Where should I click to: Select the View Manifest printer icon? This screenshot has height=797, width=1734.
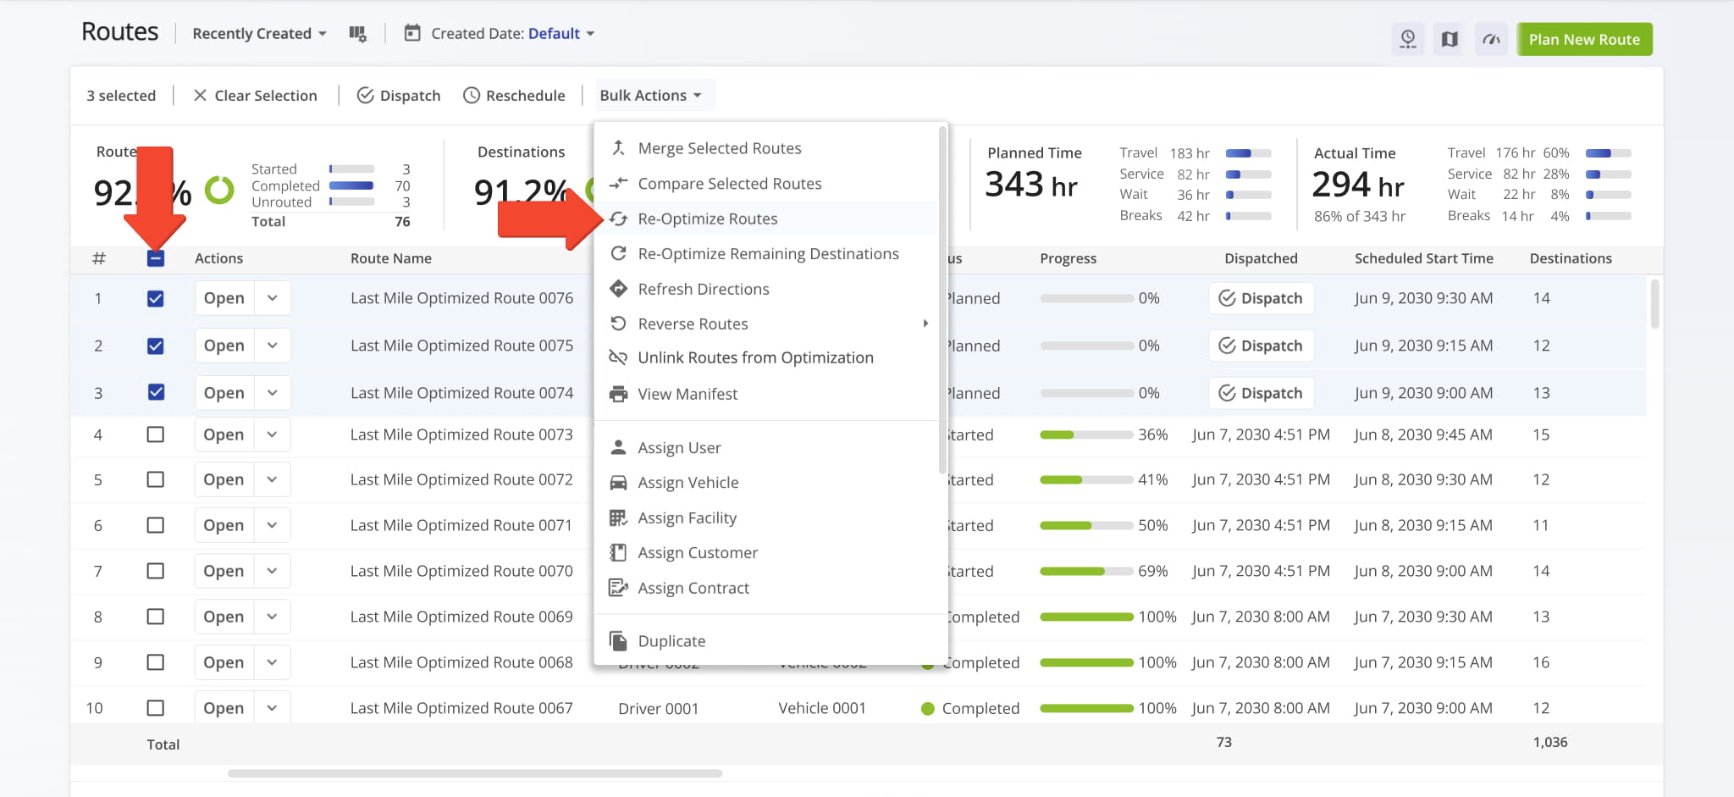pyautogui.click(x=619, y=393)
